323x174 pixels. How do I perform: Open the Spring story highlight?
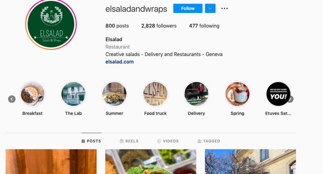[x=237, y=94]
